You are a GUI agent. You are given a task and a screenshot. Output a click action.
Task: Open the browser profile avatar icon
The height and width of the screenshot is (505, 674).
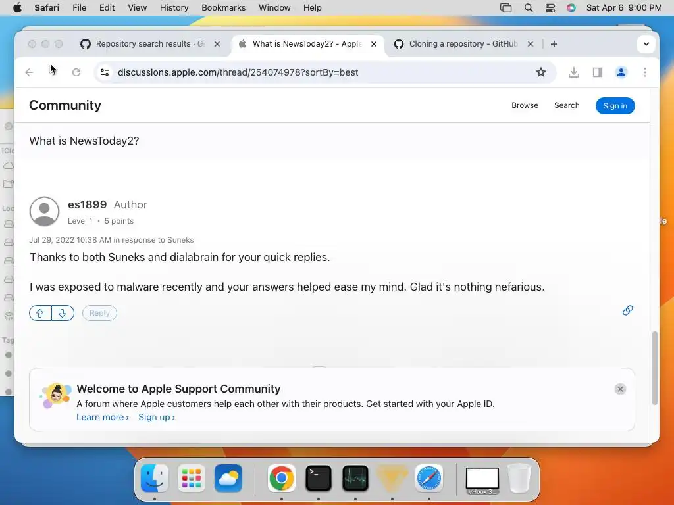click(x=621, y=72)
